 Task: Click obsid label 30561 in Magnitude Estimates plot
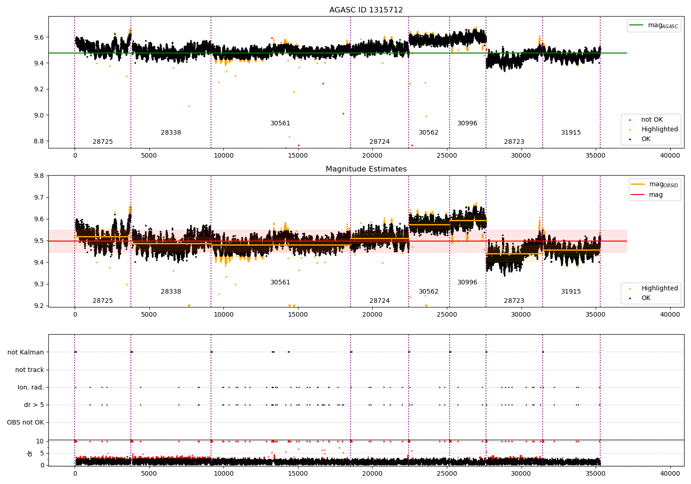[281, 282]
